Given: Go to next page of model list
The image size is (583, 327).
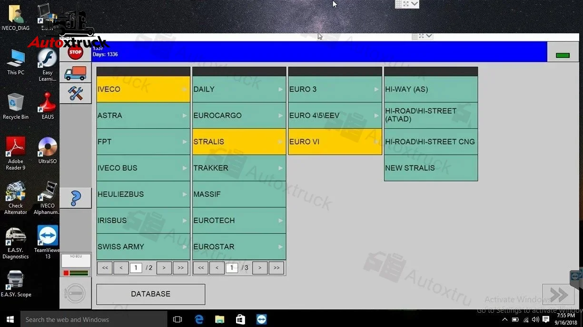Looking at the screenshot, I should tap(260, 268).
